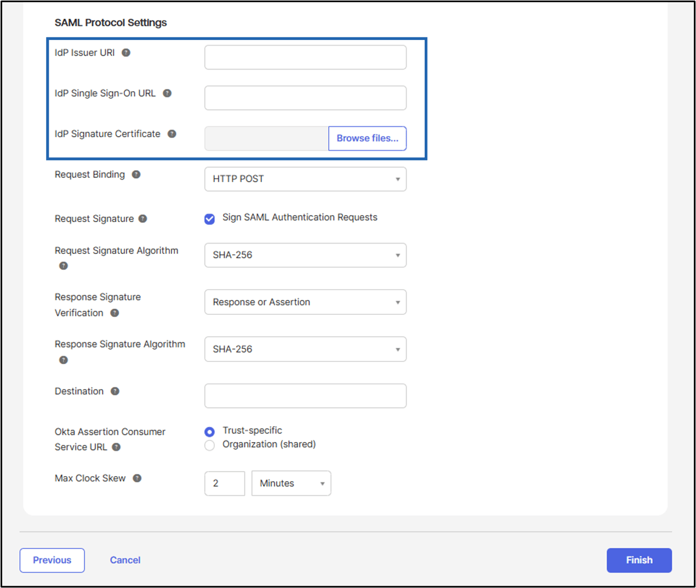Click the SAML Protocol Settings heading
696x588 pixels.
[111, 22]
